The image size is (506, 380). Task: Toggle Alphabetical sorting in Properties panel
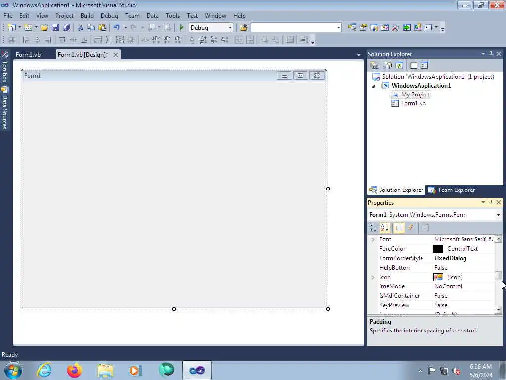tap(384, 228)
